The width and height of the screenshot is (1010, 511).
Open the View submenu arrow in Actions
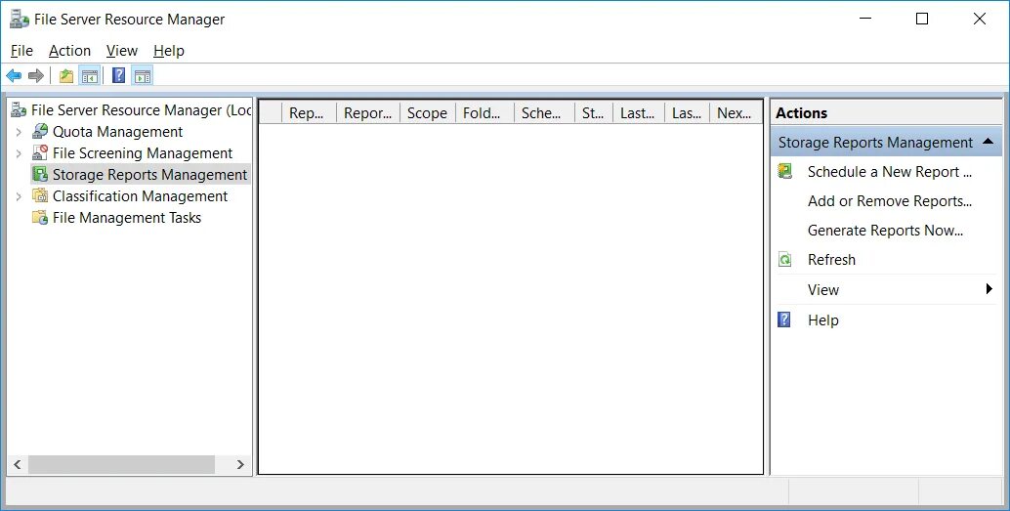point(989,288)
